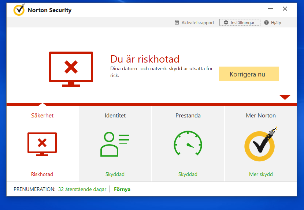Open the Prestanda tab
The height and width of the screenshot is (210, 304).
click(188, 116)
